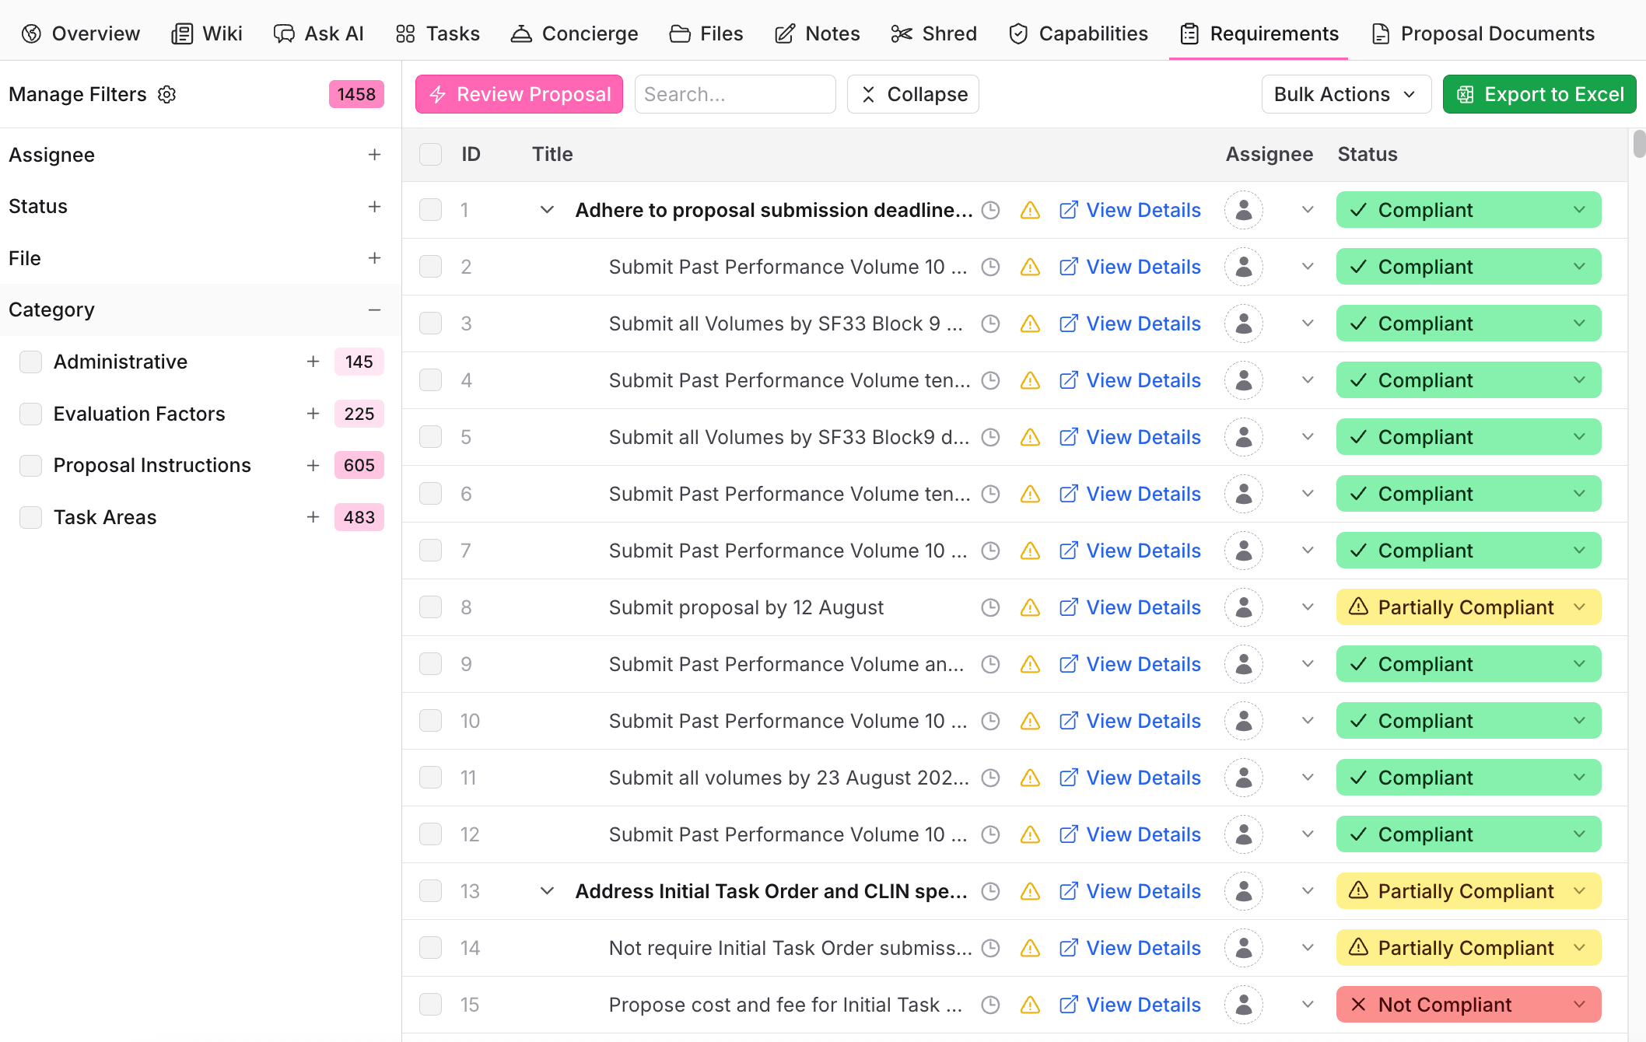The image size is (1646, 1042).
Task: Expand the Status filter section
Action: click(x=374, y=206)
